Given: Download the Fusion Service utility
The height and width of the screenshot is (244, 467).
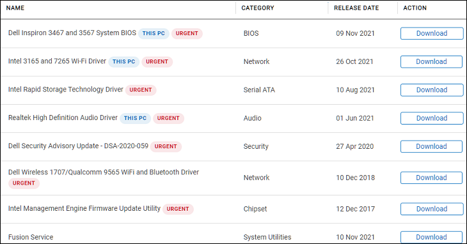Looking at the screenshot, I should click(x=431, y=237).
